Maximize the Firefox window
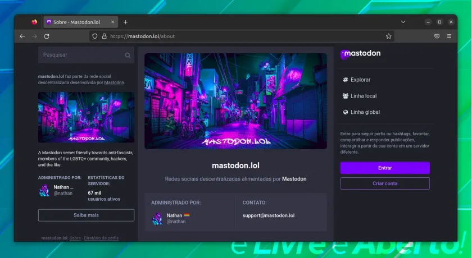The height and width of the screenshot is (258, 472). [439, 22]
